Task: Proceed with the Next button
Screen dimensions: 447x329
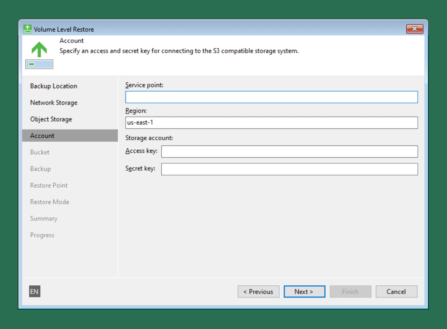Action: [x=304, y=291]
